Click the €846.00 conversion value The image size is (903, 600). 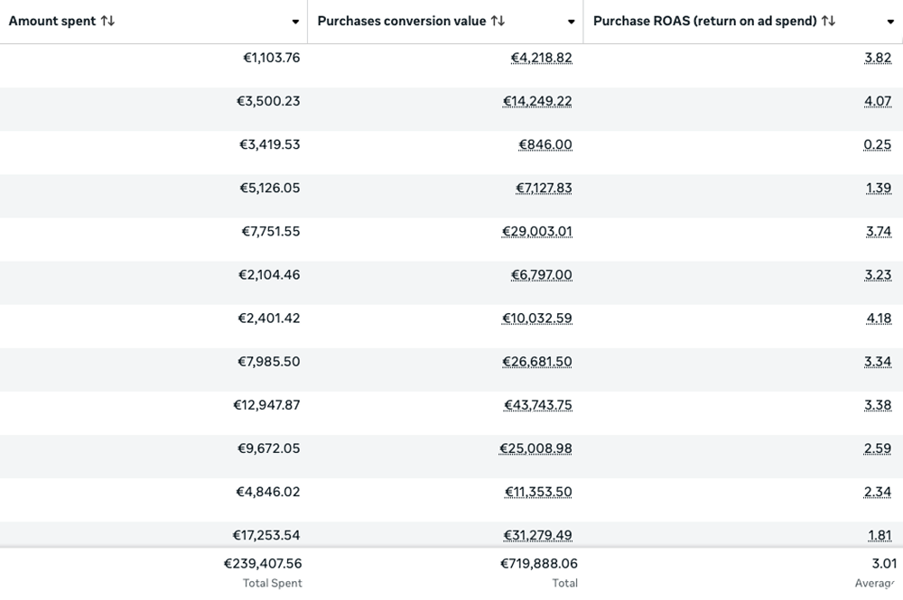tap(545, 144)
